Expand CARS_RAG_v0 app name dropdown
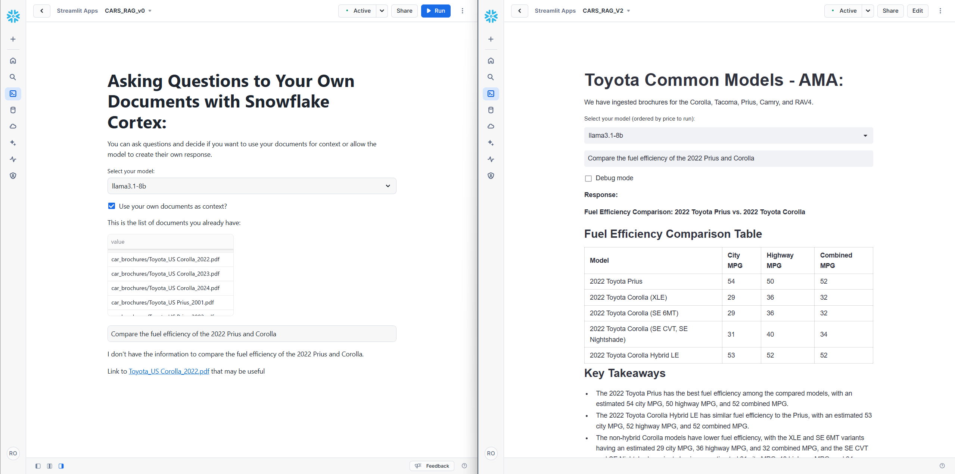Image resolution: width=955 pixels, height=474 pixels. pyautogui.click(x=150, y=11)
